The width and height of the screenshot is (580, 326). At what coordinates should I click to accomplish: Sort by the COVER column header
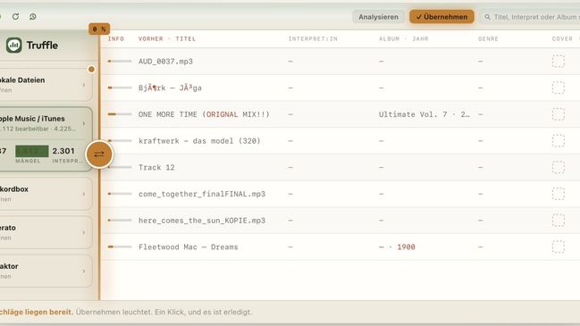[x=562, y=38]
